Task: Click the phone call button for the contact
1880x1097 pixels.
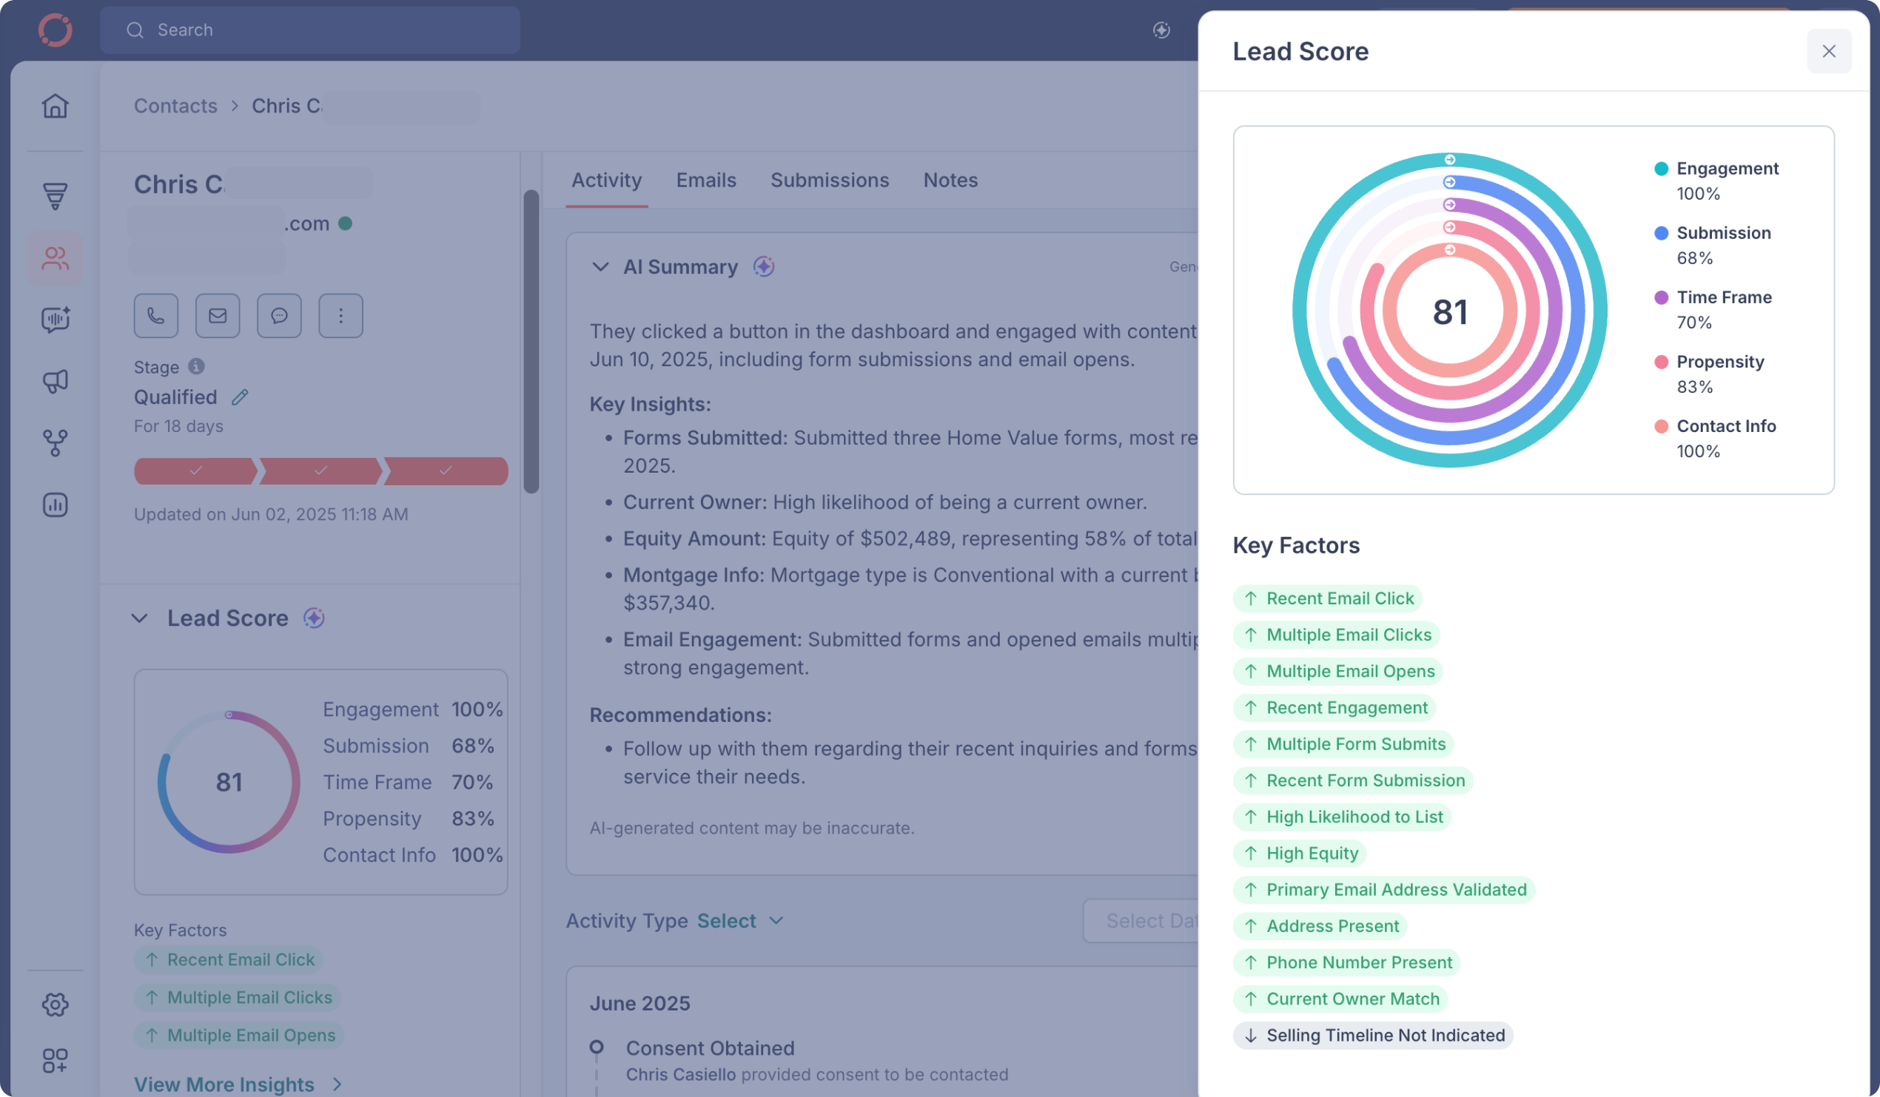Action: point(156,315)
